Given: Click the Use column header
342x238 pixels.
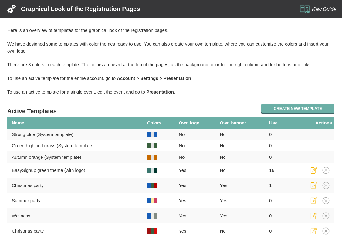Looking at the screenshot, I should click(x=273, y=123).
